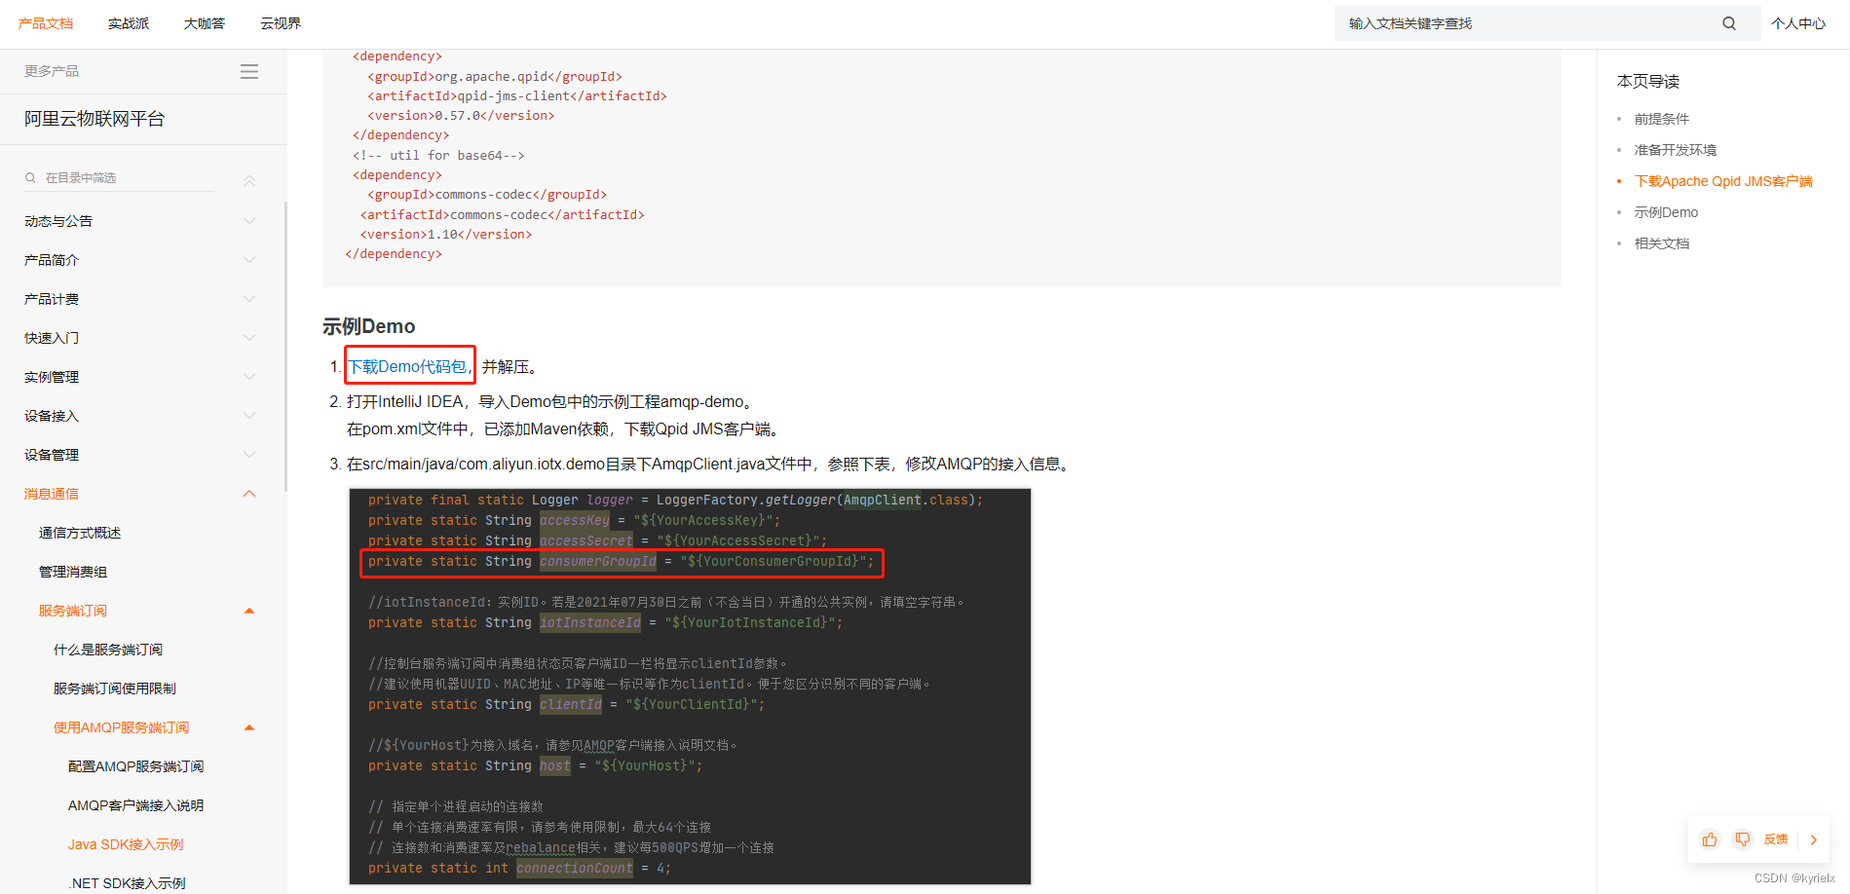Open 什么是服务端订阅 page
This screenshot has height=894, width=1850.
(108, 650)
